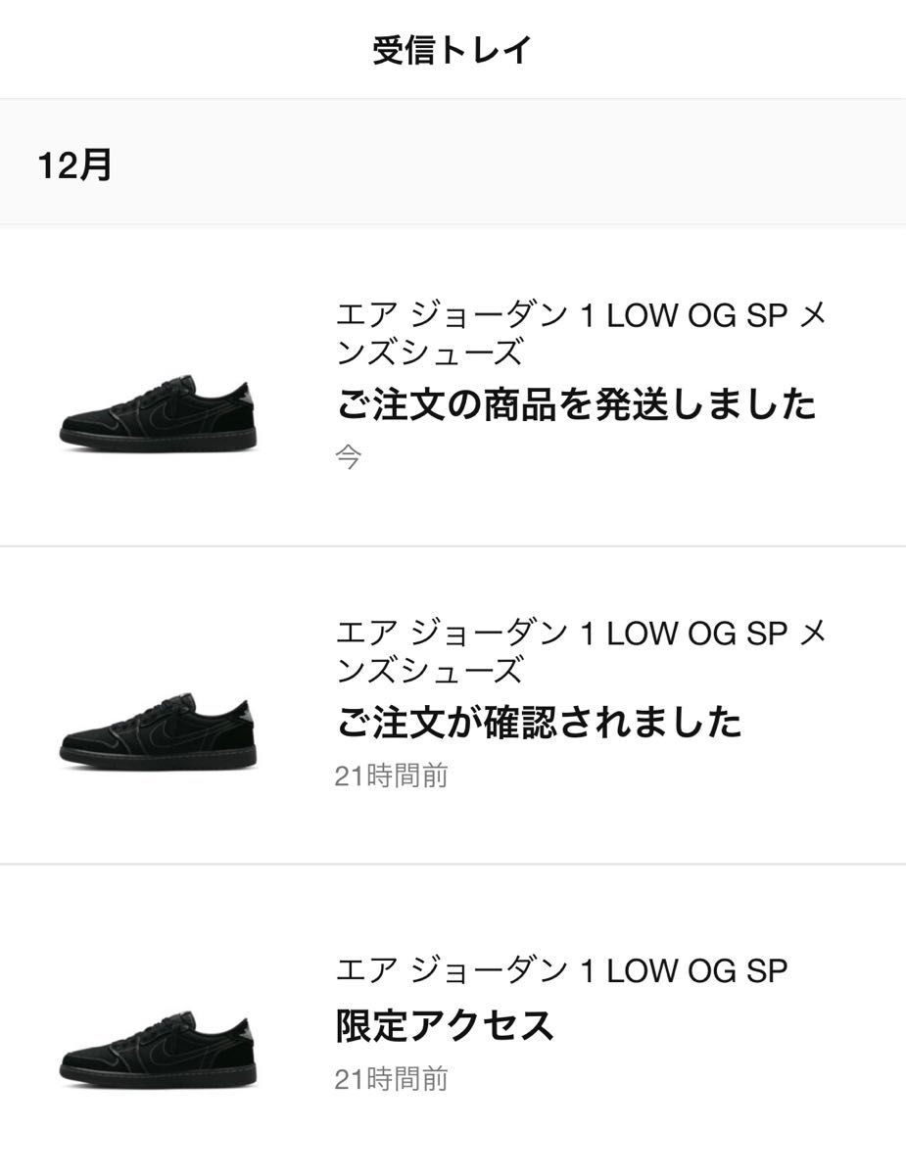
Task: Tap the product name above the shipped message
Action: [582, 333]
